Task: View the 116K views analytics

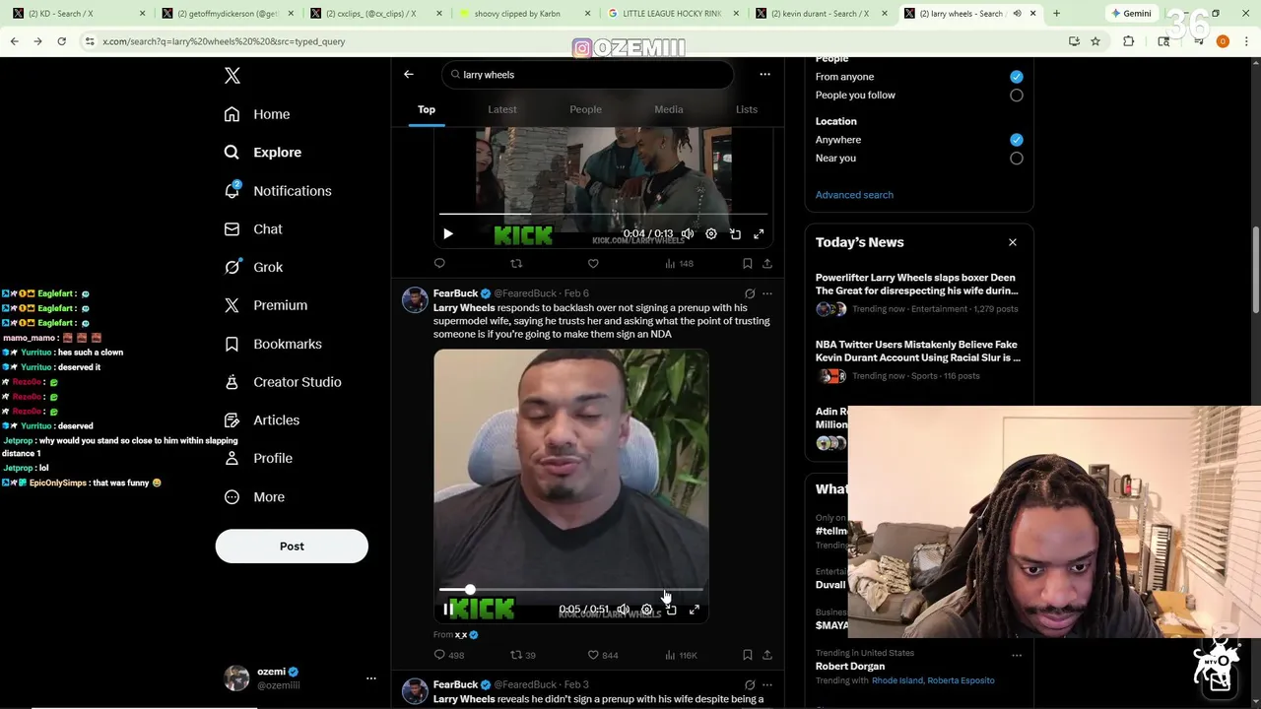Action: 681,655
